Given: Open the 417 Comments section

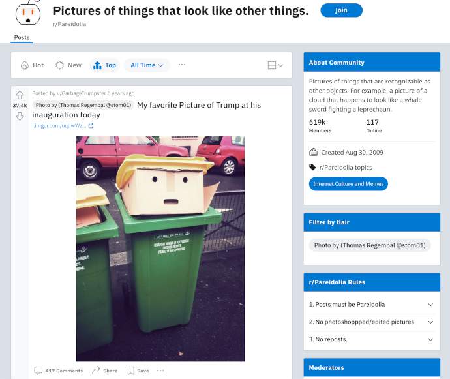Looking at the screenshot, I should [x=58, y=371].
